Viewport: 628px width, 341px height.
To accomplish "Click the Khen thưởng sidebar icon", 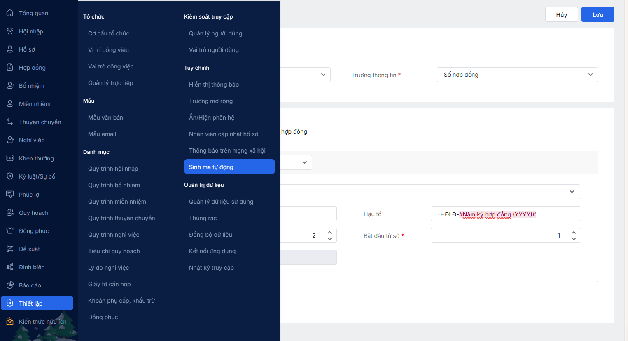I will click(x=10, y=158).
